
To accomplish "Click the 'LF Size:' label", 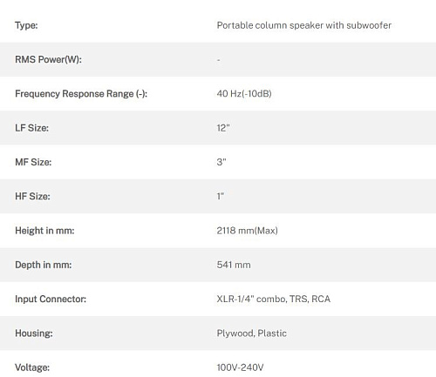I will [x=31, y=128].
